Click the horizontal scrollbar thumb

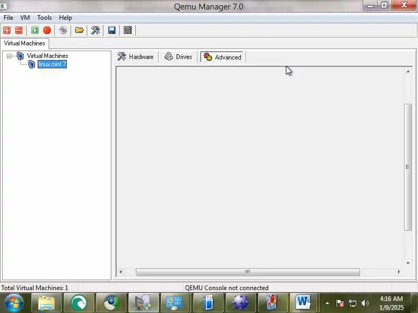pos(248,272)
